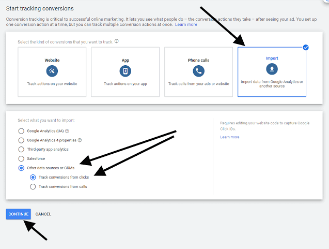Select Track conversions from calls
The width and height of the screenshot is (329, 249).
click(x=34, y=186)
